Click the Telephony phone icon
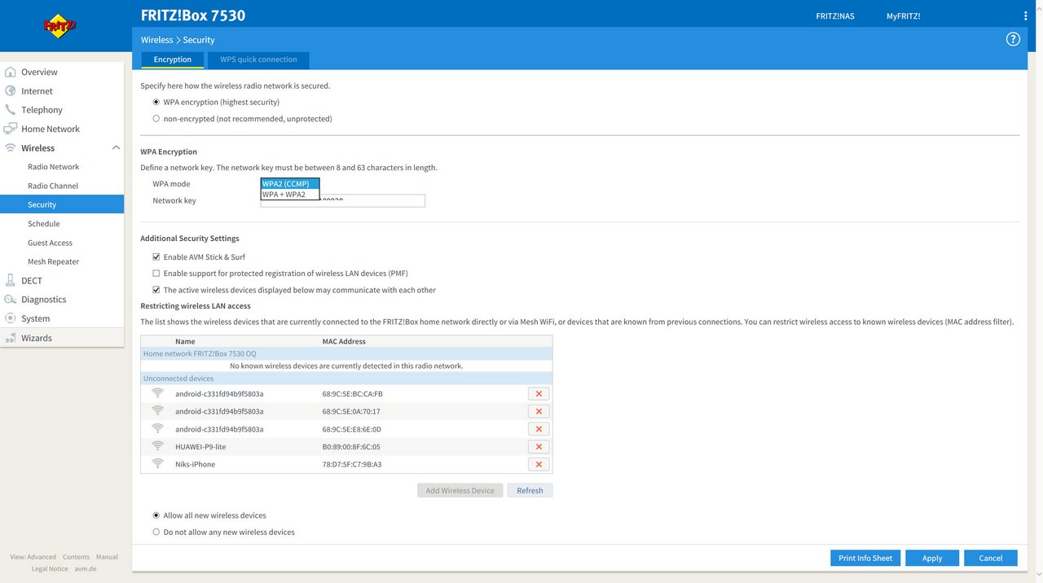 [x=11, y=110]
